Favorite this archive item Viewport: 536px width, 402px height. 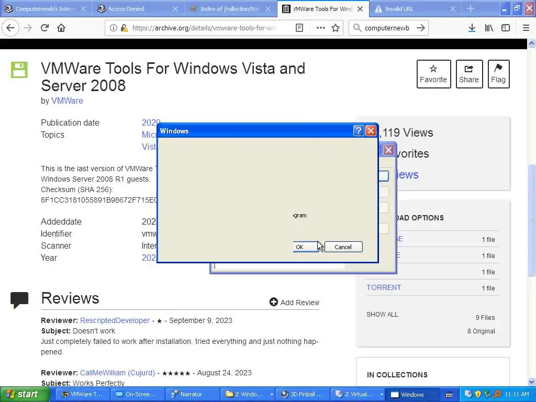coord(433,74)
